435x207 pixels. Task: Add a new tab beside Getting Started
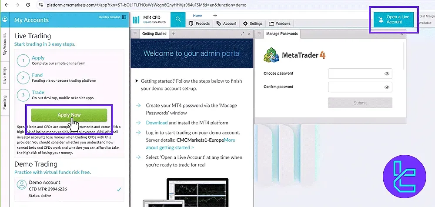coord(174,34)
